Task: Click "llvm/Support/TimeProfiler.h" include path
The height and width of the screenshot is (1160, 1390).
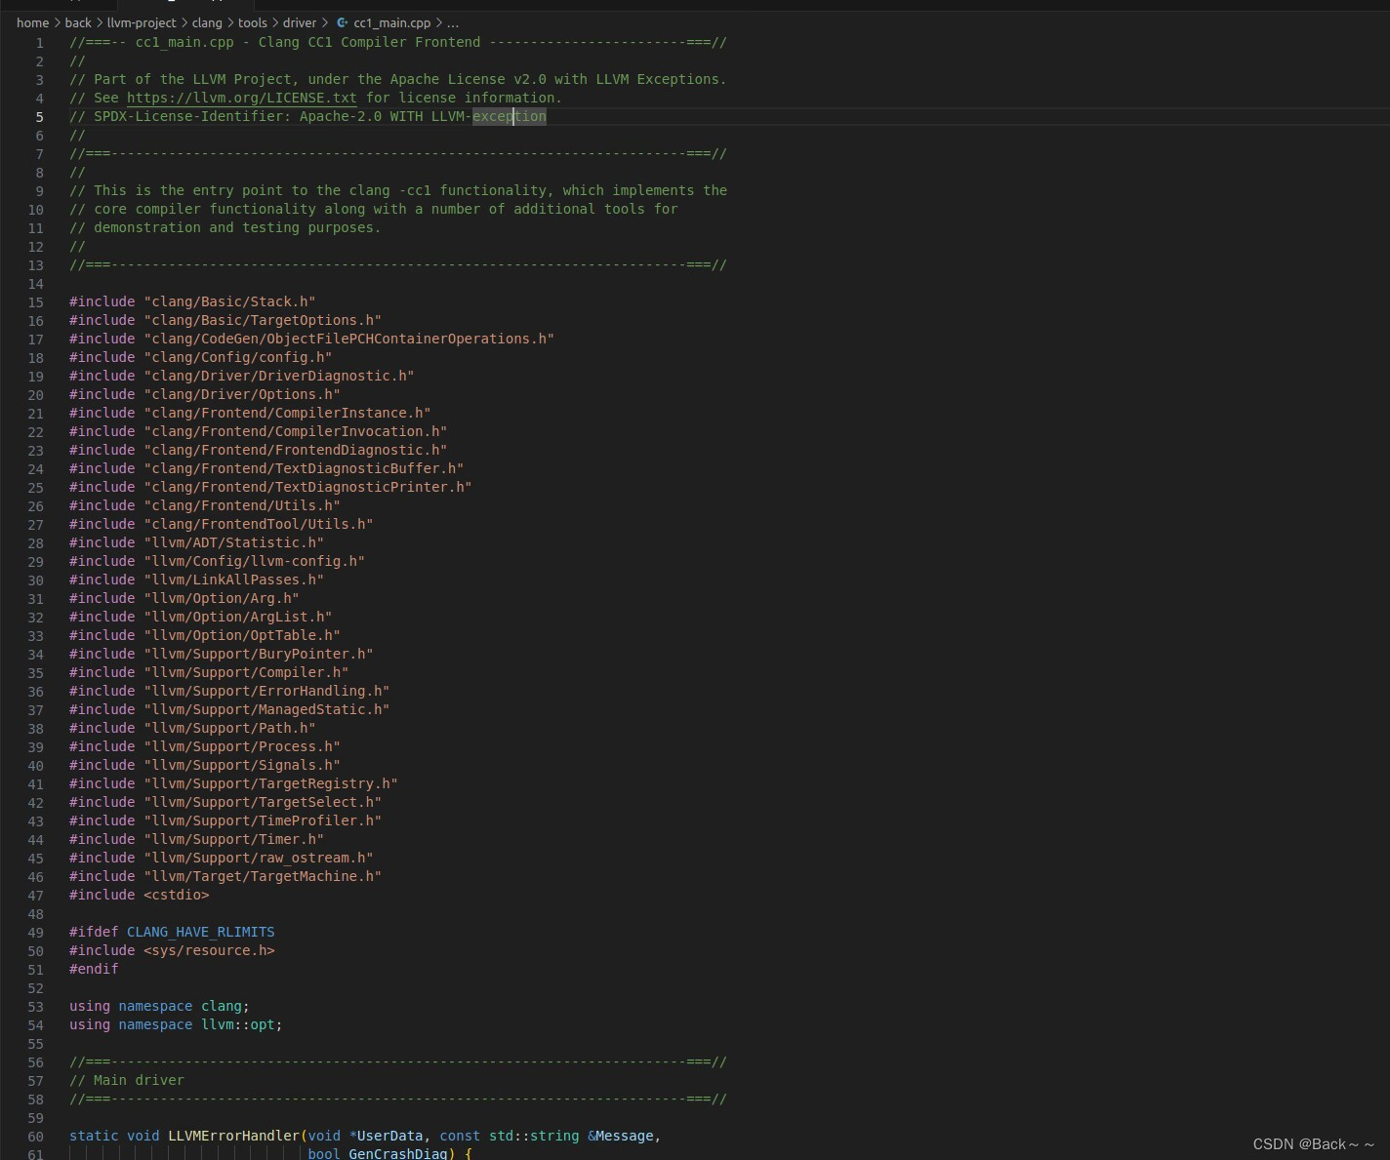Action: 263,820
